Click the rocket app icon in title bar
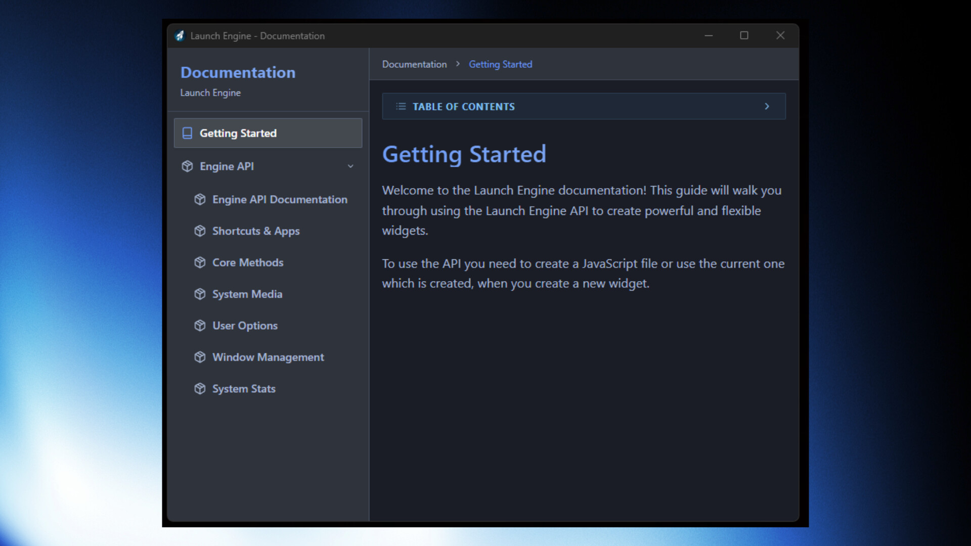Viewport: 971px width, 546px height. tap(180, 36)
